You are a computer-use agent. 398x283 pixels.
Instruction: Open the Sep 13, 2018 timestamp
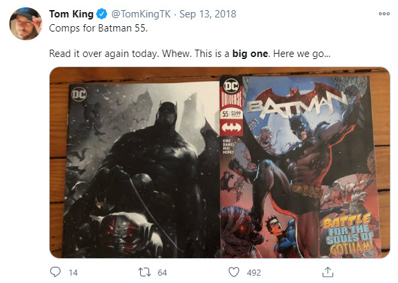tap(207, 14)
